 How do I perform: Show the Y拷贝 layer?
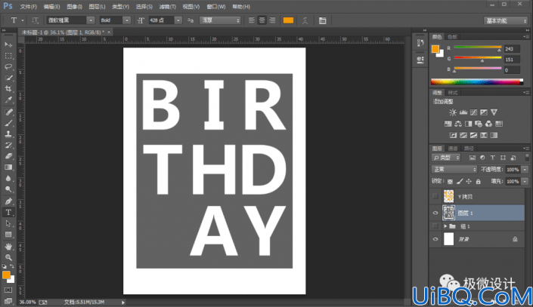coord(435,196)
